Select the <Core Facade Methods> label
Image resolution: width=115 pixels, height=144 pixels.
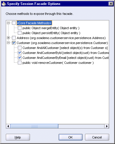coord(34,23)
